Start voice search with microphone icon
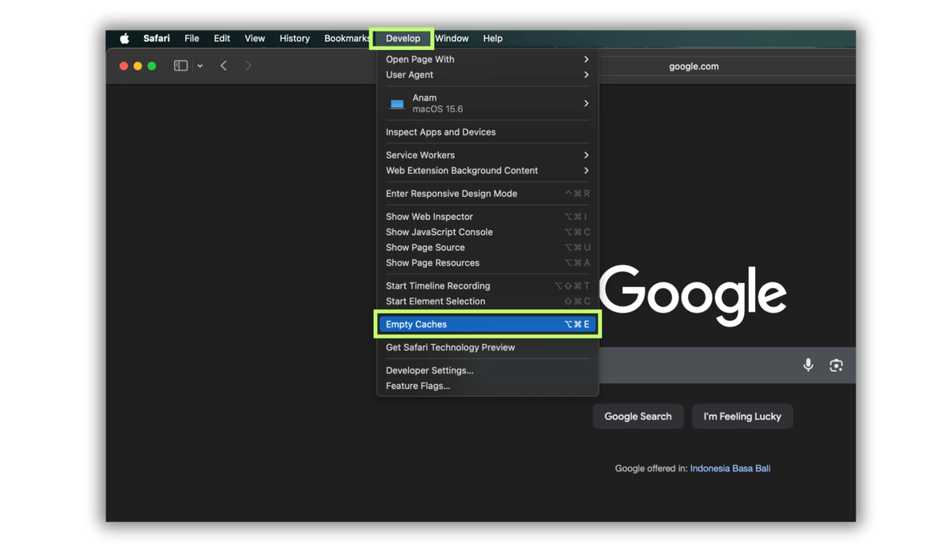Viewport: 949px width, 552px height. tap(807, 365)
